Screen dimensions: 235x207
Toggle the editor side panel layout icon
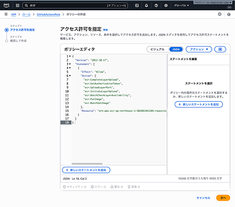click(220, 49)
